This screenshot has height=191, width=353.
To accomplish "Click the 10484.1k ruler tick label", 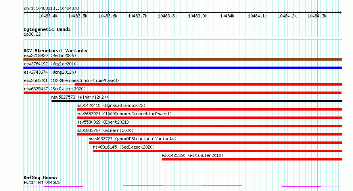I will [x=257, y=16].
